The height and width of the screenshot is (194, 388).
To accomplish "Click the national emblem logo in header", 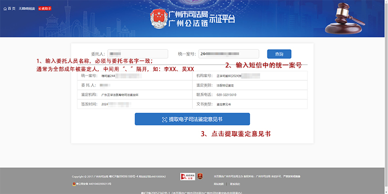I will (x=159, y=19).
